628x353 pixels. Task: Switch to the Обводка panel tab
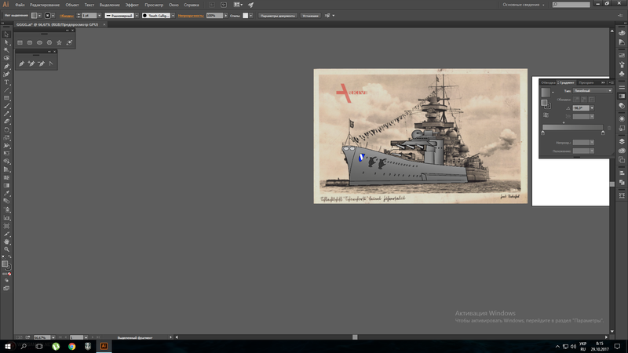[547, 83]
